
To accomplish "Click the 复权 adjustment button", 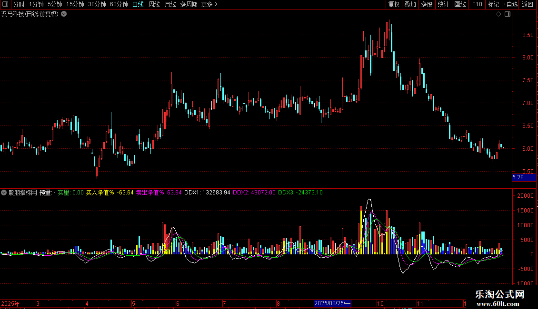I will 394,4.
